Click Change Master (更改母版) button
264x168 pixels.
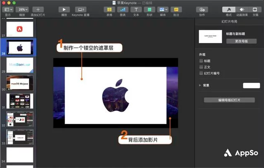tap(242, 41)
